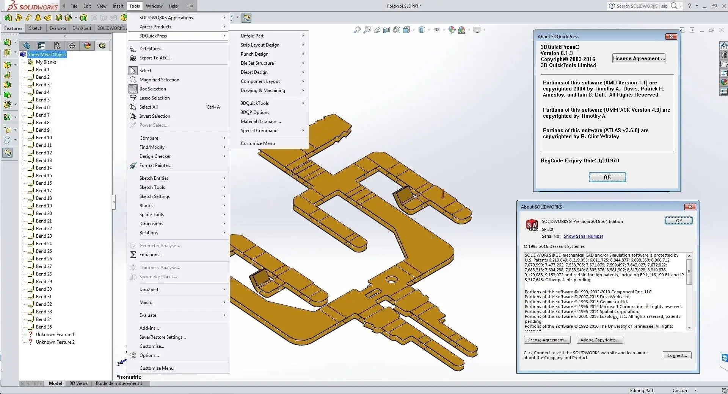Viewport: 728px width, 394px height.
Task: Click Adobe Copyrights button
Action: 599,340
